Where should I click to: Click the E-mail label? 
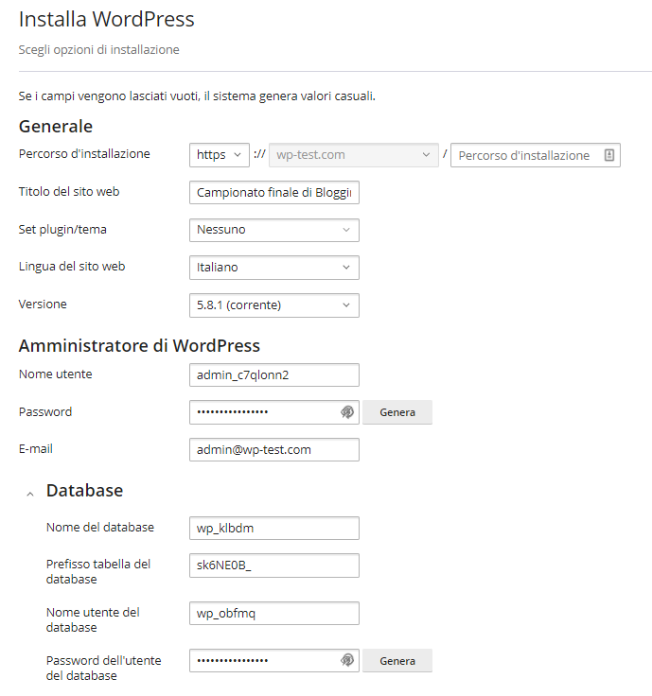pos(36,449)
